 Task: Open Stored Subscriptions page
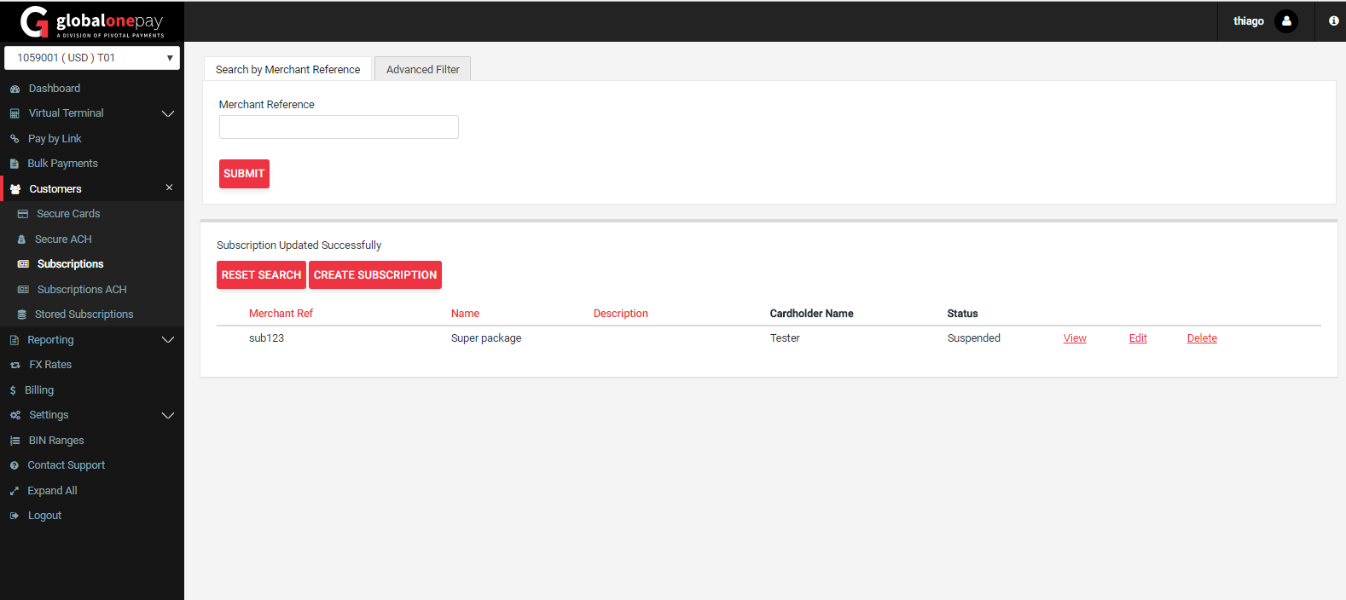pos(84,314)
